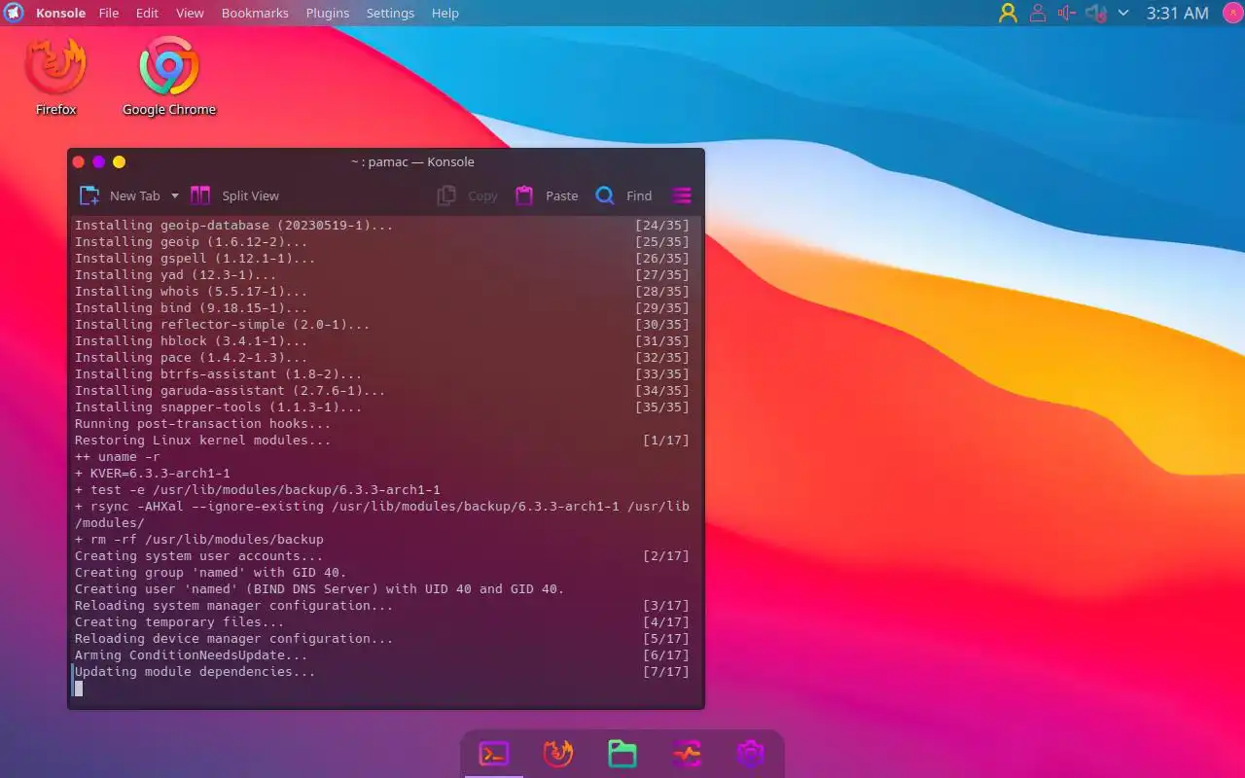Click line 'Installing whois (5.5.17-1)...'
1245x778 pixels.
(192, 291)
